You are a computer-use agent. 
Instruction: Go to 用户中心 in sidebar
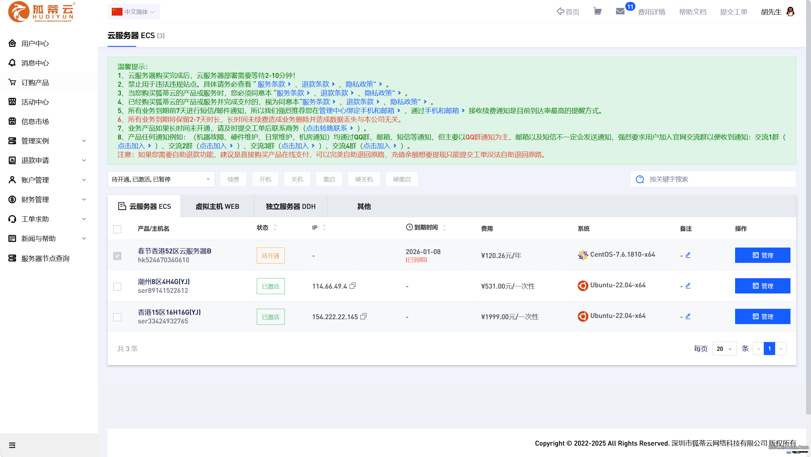[x=35, y=43]
